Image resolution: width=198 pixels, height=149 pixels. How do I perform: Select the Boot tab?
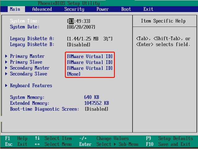(126, 9)
